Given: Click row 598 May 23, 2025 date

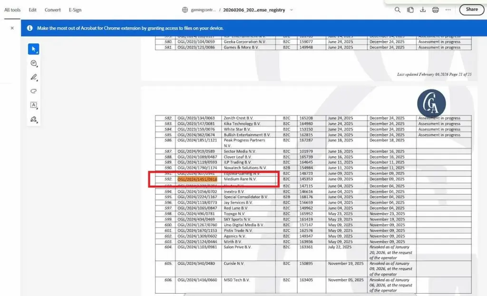Looking at the screenshot, I should click(x=340, y=214).
